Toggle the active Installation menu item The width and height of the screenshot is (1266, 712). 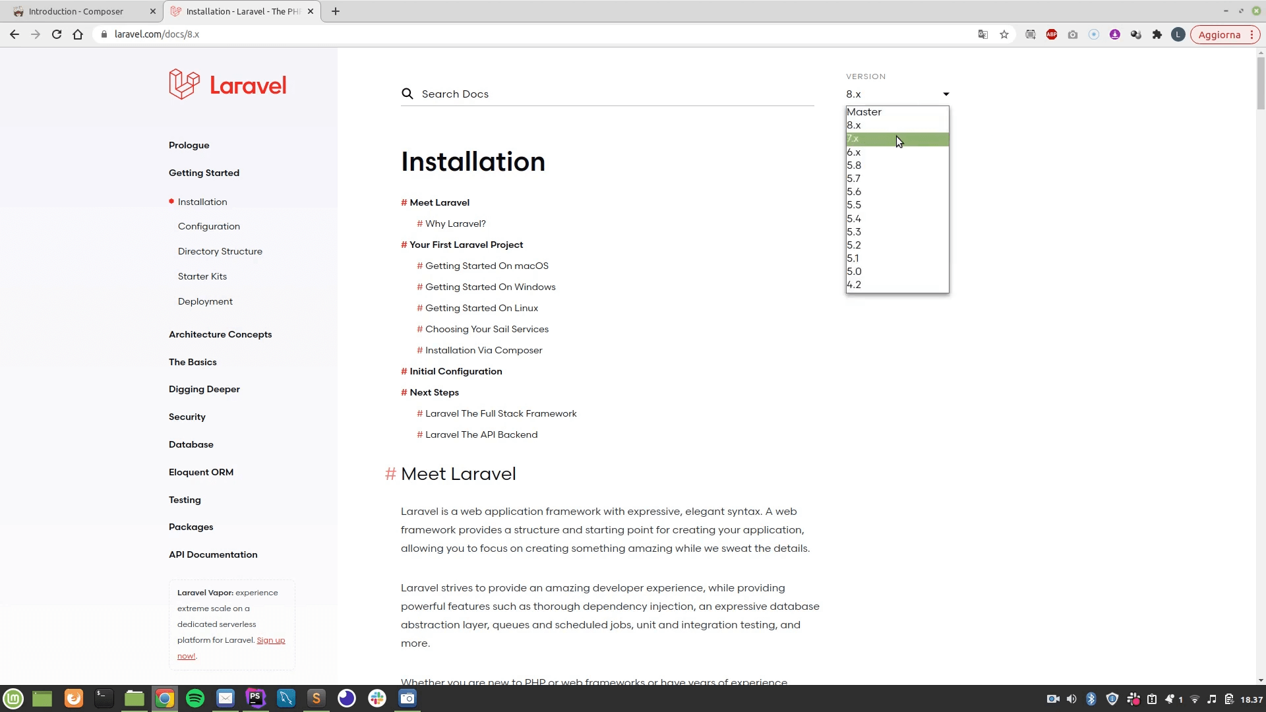[202, 201]
